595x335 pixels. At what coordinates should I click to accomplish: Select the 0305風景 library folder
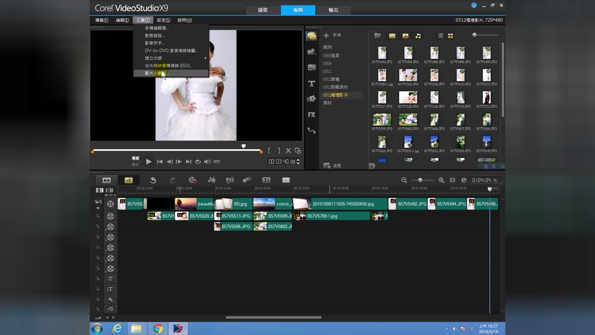tap(331, 55)
